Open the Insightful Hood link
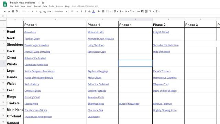Screen dimensions: 220x124 [x=161, y=32]
